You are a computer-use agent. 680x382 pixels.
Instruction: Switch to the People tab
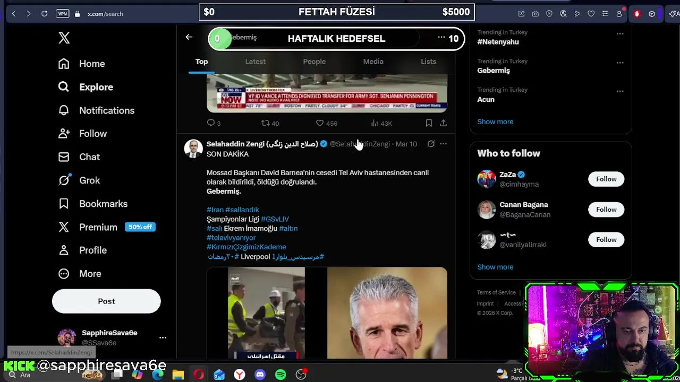[x=314, y=62]
